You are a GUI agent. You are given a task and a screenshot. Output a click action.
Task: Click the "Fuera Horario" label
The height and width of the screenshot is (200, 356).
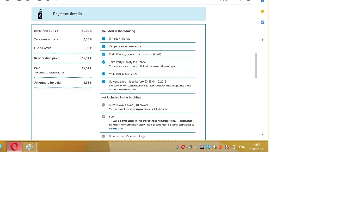(43, 48)
